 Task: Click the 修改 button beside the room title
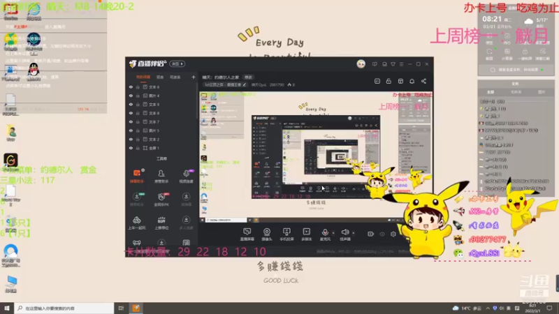pyautogui.click(x=248, y=77)
